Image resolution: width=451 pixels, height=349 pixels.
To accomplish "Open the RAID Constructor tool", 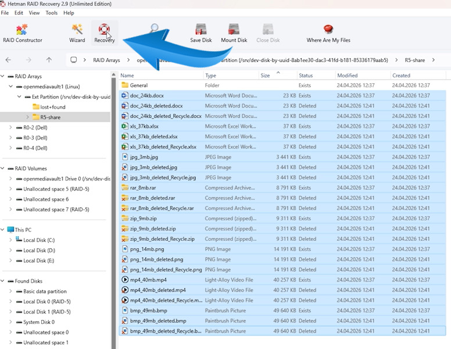I will 23,33.
